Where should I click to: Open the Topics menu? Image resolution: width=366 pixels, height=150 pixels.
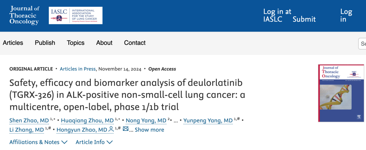(x=76, y=43)
